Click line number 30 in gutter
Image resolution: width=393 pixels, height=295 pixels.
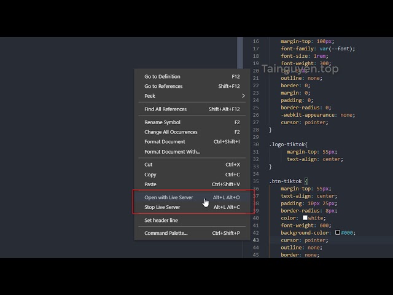pyautogui.click(x=255, y=144)
